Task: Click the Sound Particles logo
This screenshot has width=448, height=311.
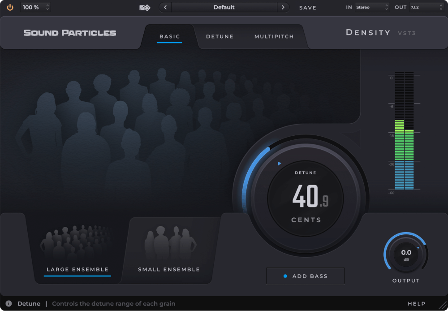Action: tap(69, 32)
